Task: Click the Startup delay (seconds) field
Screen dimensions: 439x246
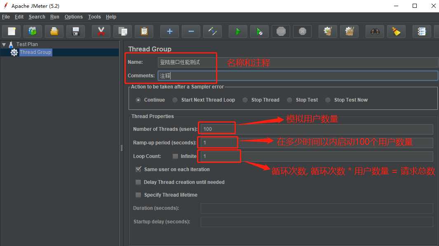Action: 317,222
